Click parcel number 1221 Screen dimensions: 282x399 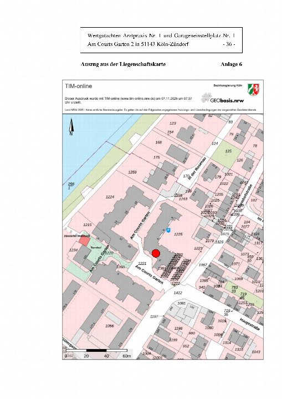[142, 264]
